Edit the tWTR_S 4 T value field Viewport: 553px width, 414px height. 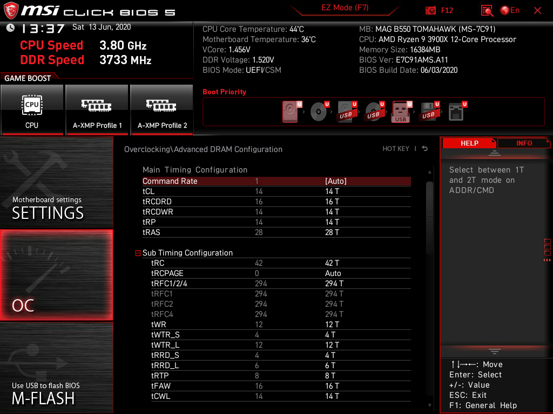coord(330,334)
